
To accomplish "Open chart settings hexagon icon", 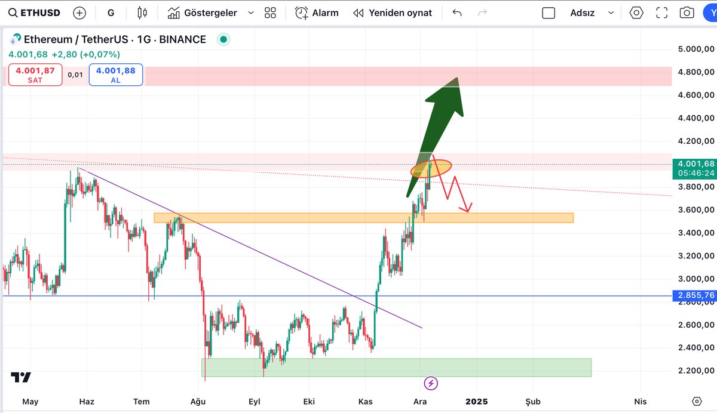I will point(637,13).
